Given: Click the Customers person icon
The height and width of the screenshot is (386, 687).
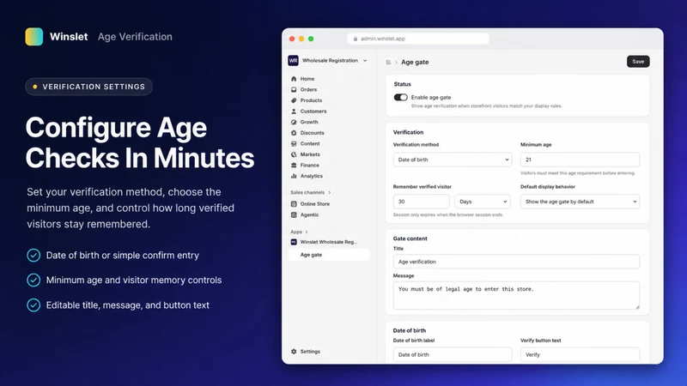Looking at the screenshot, I should point(294,112).
